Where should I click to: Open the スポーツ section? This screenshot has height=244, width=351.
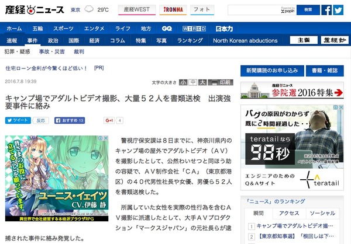(x=63, y=29)
